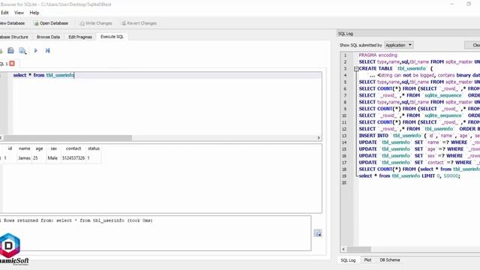Click the UPDATE SET contact log line
Viewport: 480px width, 270px height.
click(419, 163)
